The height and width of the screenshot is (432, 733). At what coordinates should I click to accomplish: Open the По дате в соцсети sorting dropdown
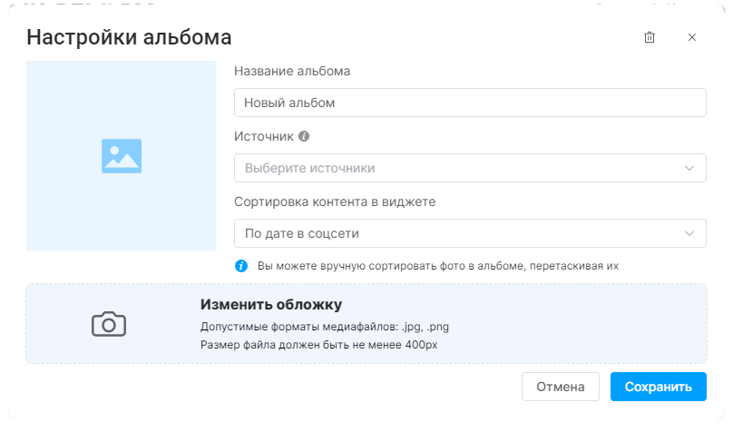(x=470, y=233)
